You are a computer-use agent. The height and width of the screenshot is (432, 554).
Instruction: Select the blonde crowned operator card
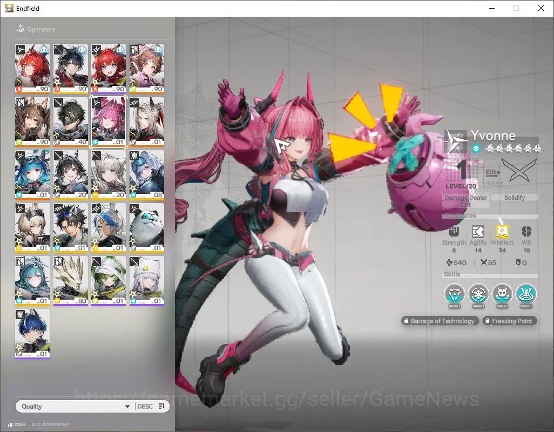click(32, 227)
